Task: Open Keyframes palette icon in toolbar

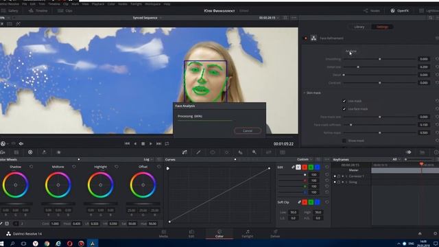Action: click(x=409, y=152)
